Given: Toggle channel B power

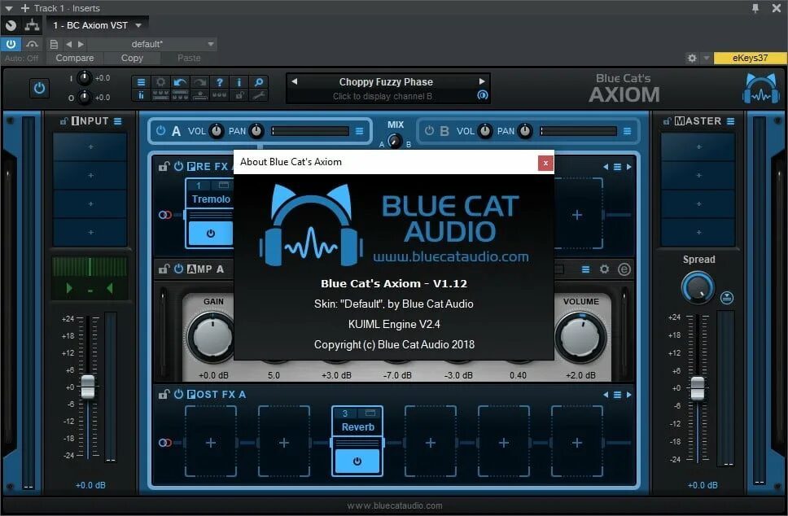Looking at the screenshot, I should pos(429,131).
